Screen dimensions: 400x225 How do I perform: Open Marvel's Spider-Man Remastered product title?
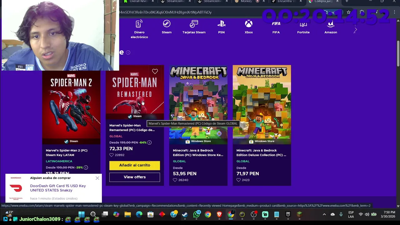pyautogui.click(x=132, y=127)
